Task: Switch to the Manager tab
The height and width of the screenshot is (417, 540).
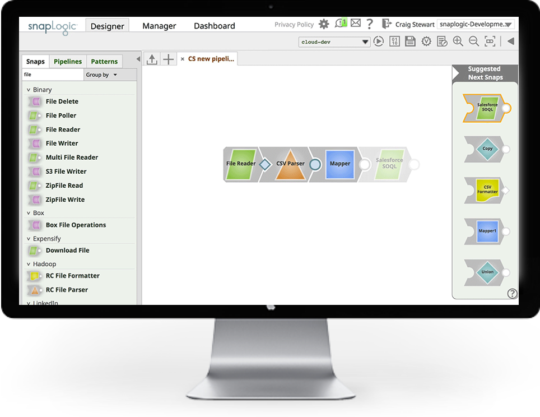Action: pyautogui.click(x=159, y=26)
